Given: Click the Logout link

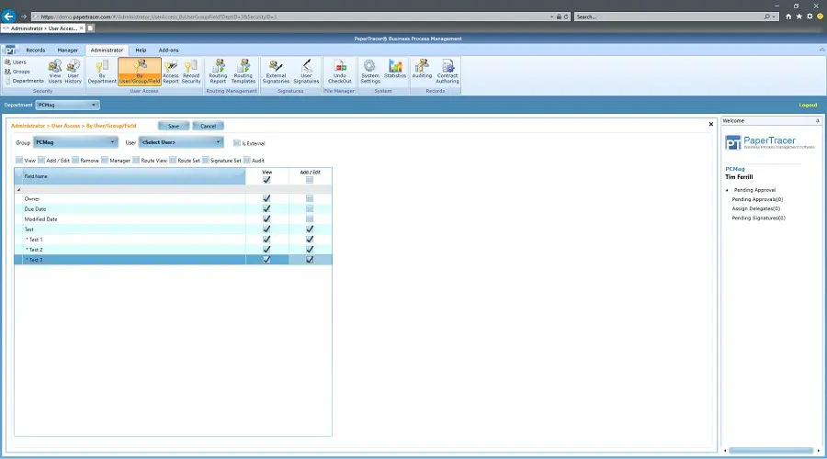Looking at the screenshot, I should coord(808,105).
